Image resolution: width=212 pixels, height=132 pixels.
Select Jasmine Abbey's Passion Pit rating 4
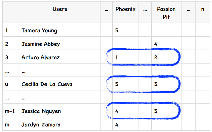156,44
